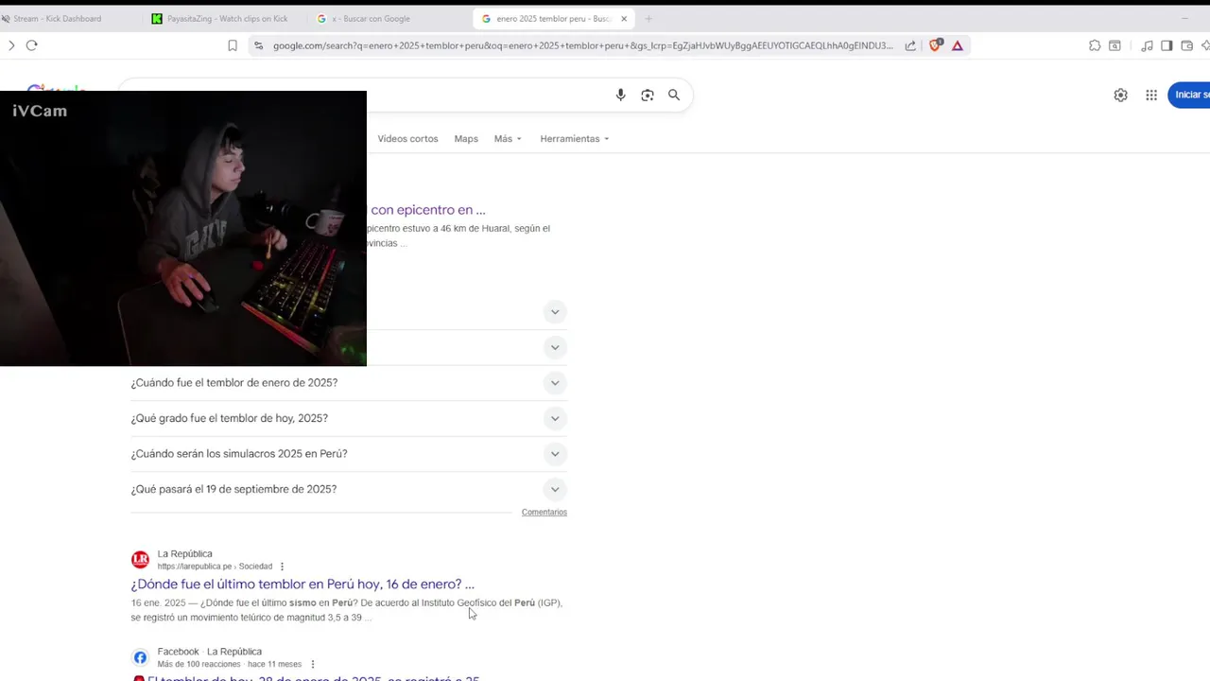Expand the first partially hidden question chevron
The width and height of the screenshot is (1210, 681).
555,312
